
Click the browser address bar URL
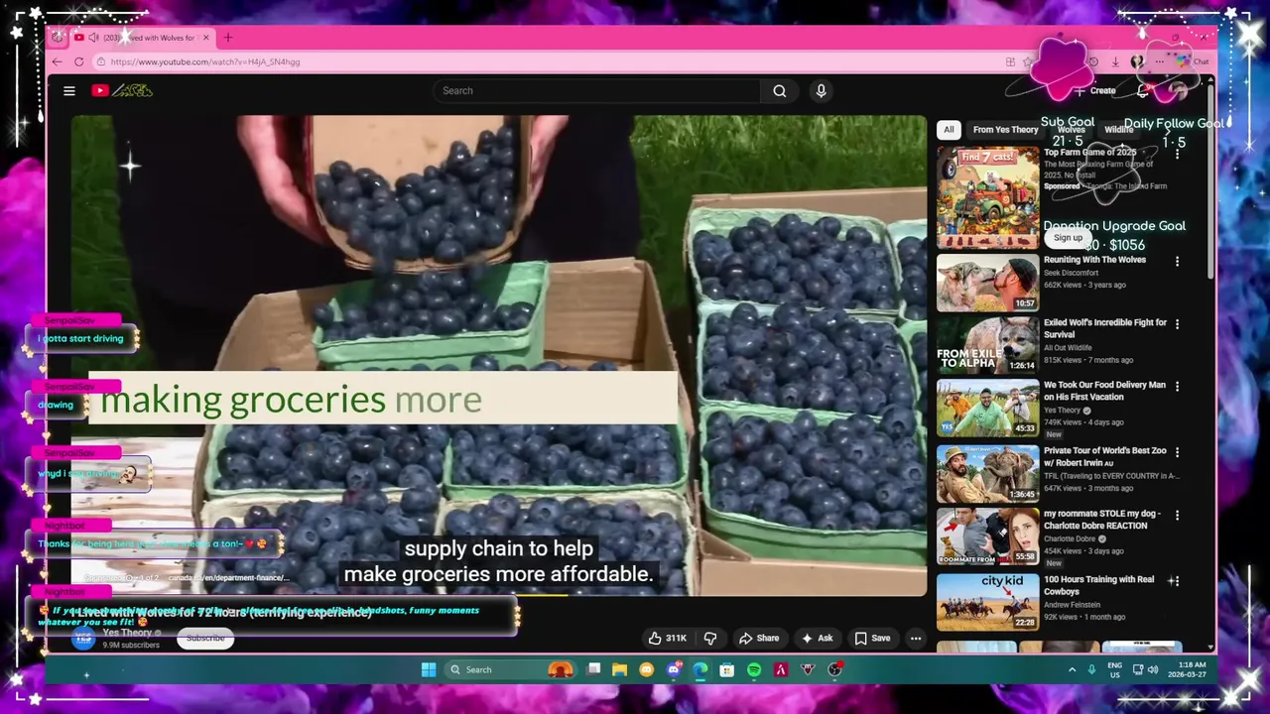click(205, 61)
